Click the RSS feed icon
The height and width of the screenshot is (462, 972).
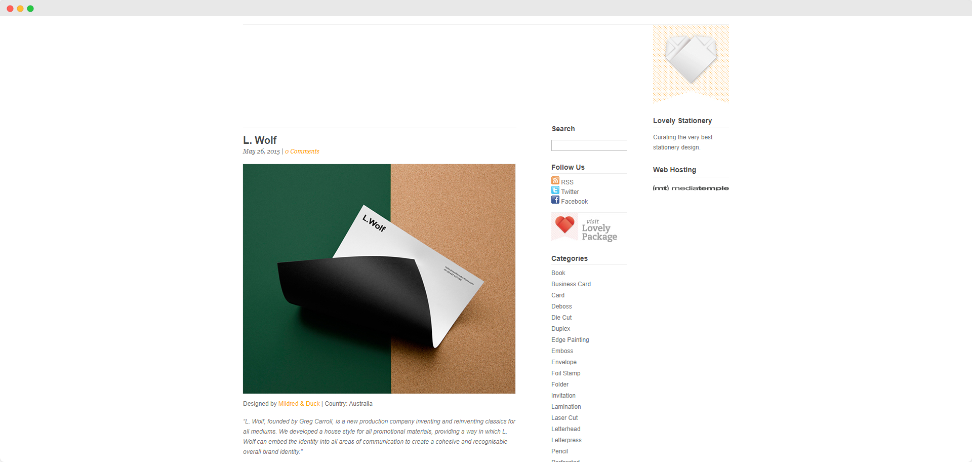(555, 180)
